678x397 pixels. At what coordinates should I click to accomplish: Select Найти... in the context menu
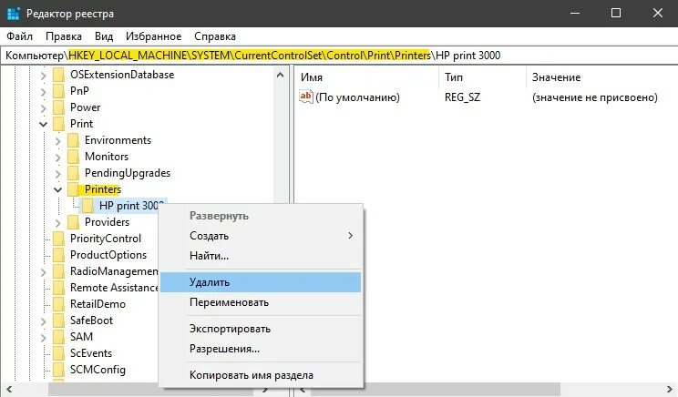coord(261,256)
